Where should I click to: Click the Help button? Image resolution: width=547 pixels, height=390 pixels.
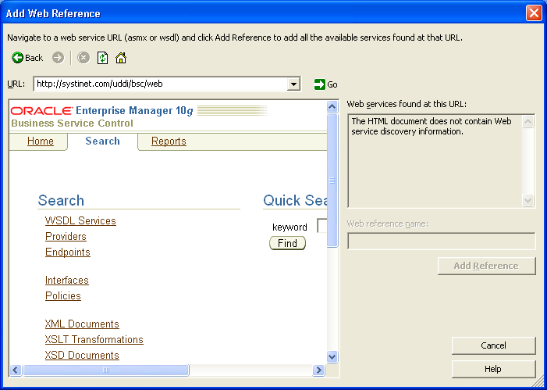click(493, 369)
